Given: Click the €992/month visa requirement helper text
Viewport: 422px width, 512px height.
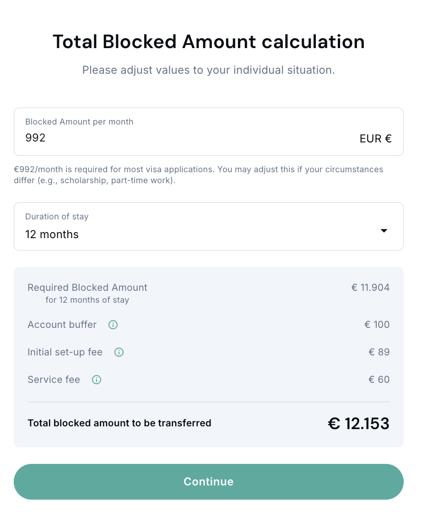Looking at the screenshot, I should (x=199, y=174).
